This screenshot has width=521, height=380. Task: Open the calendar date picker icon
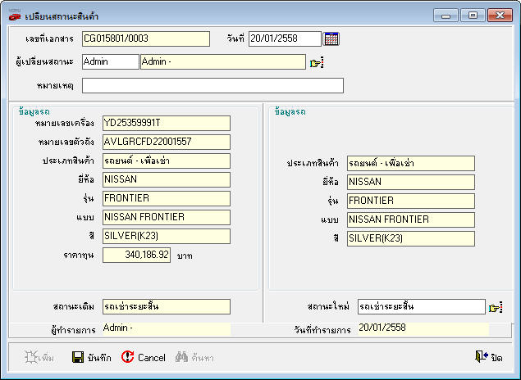pyautogui.click(x=331, y=38)
